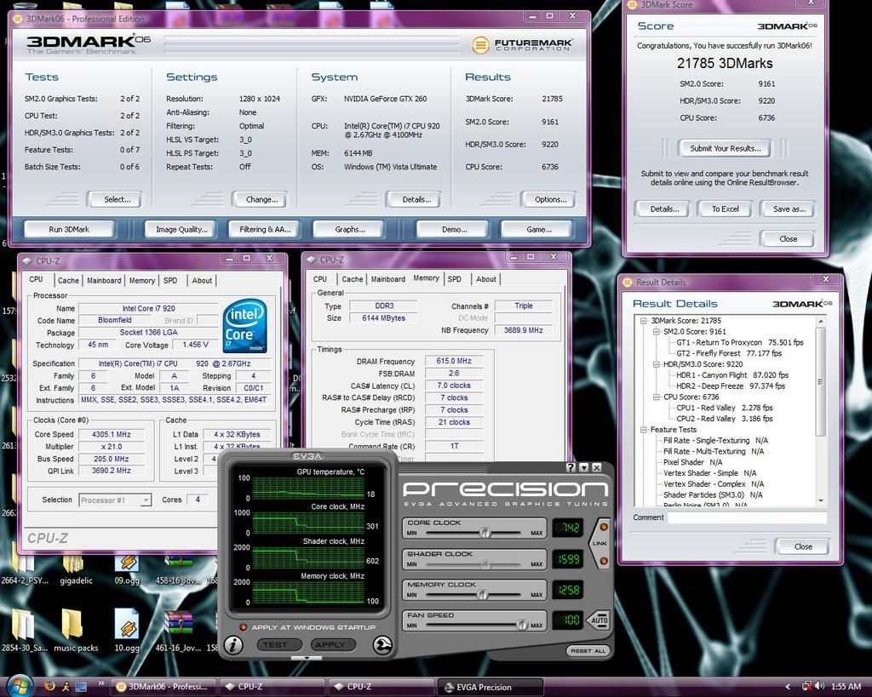Image resolution: width=872 pixels, height=697 pixels.
Task: Toggle AUTO fan speed control
Action: pos(599,620)
